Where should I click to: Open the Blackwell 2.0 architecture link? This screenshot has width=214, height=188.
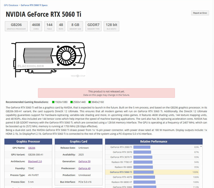(x=35, y=161)
